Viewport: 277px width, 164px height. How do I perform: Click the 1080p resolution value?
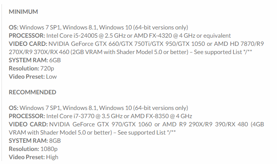(49, 149)
